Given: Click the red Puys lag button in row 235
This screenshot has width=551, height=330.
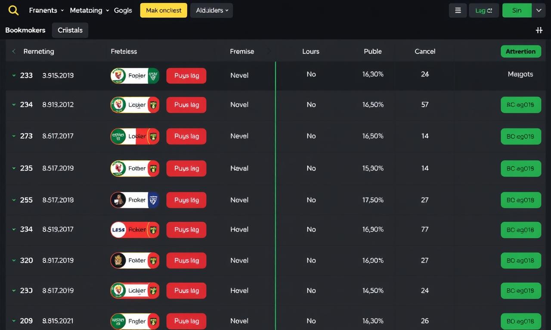Looking at the screenshot, I should [186, 168].
